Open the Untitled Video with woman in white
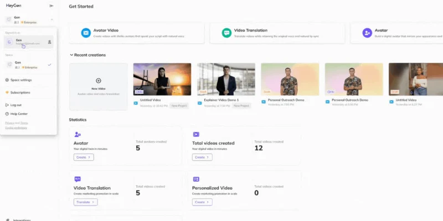443x221 pixels. (416, 79)
